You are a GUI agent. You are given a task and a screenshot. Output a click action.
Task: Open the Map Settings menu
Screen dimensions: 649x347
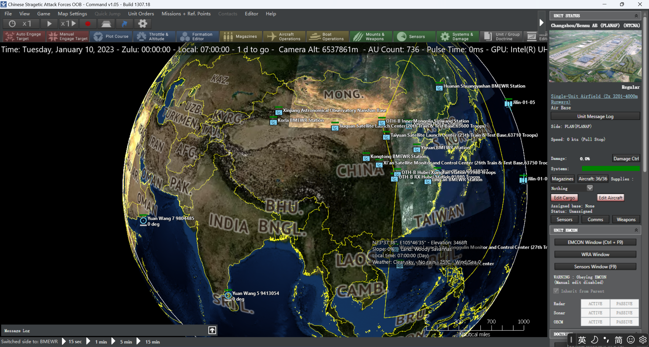[x=72, y=14]
